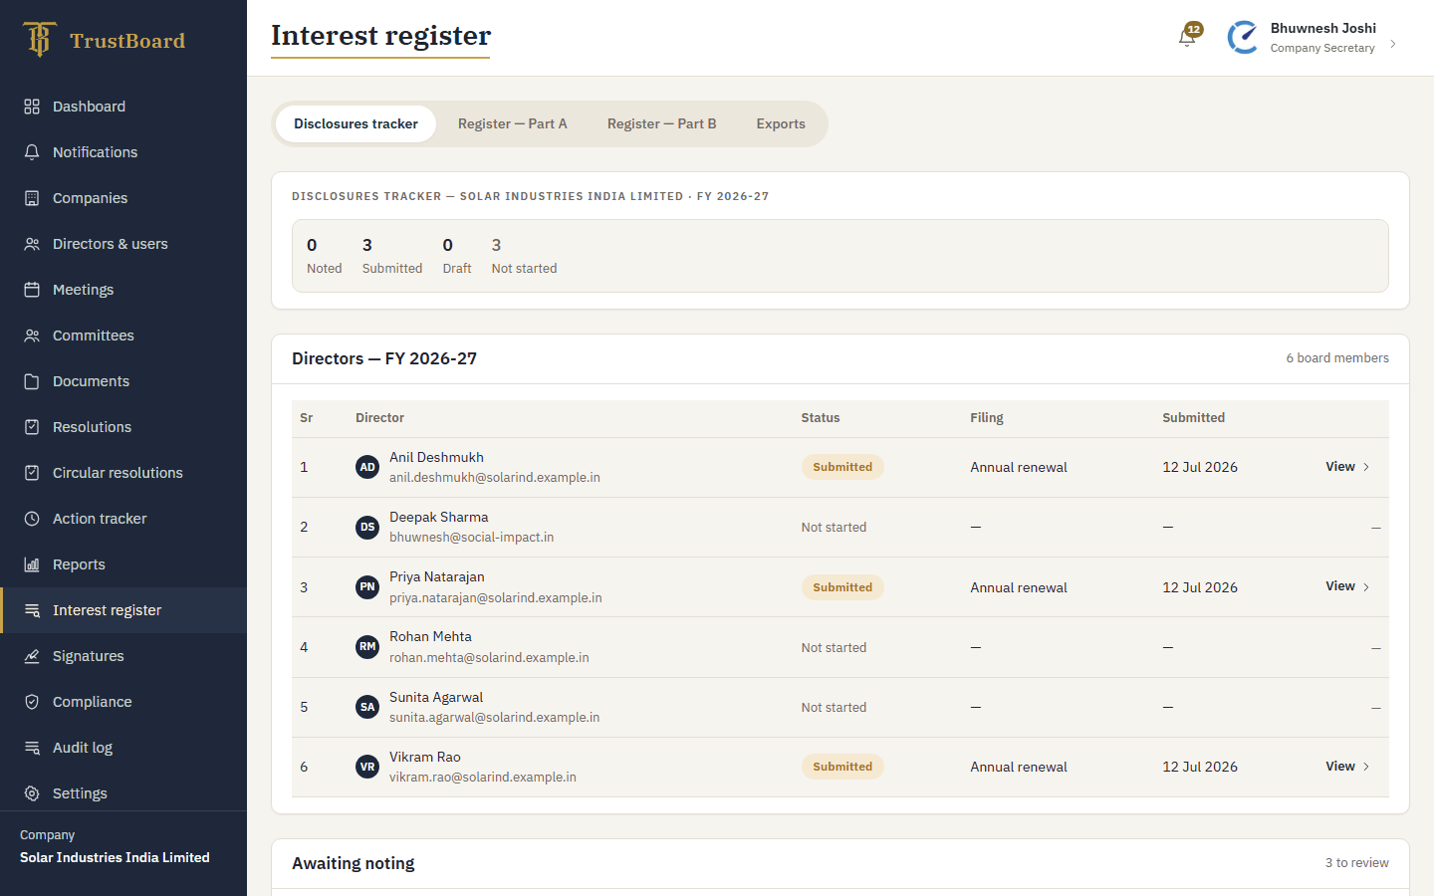Screen dimensions: 1434x896
Task: Click the Rohan Mehta name
Action: point(430,636)
